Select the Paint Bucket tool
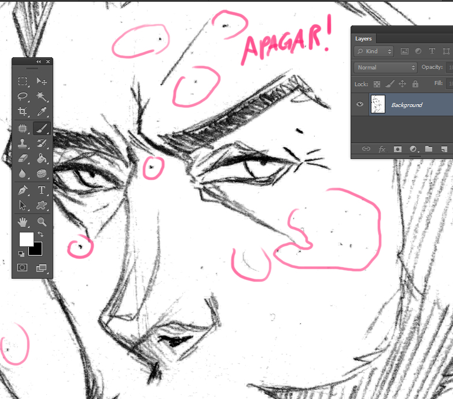Image resolution: width=453 pixels, height=399 pixels. click(x=42, y=158)
